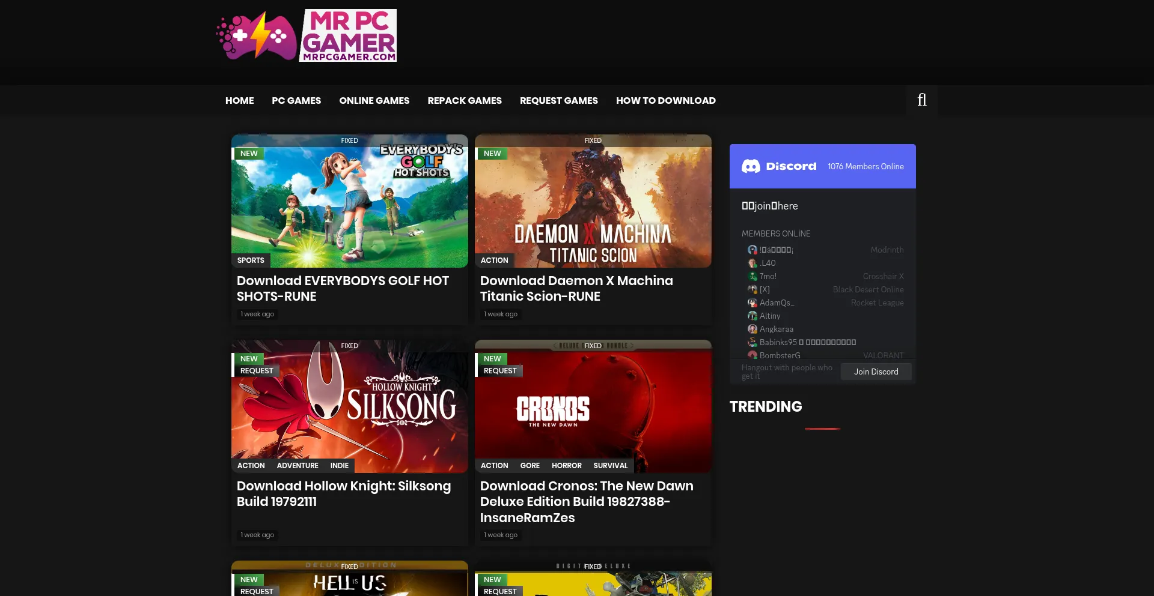Open Download Hollow Knight: Silksong Build link
Screen dimensions: 1154x596
click(344, 494)
